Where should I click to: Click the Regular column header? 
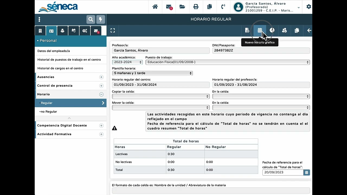[x=174, y=147]
